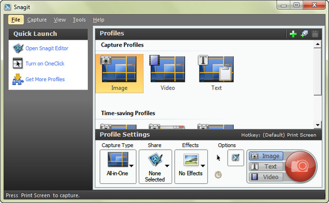Click the greyed-out save profile disk icon

(x=315, y=34)
